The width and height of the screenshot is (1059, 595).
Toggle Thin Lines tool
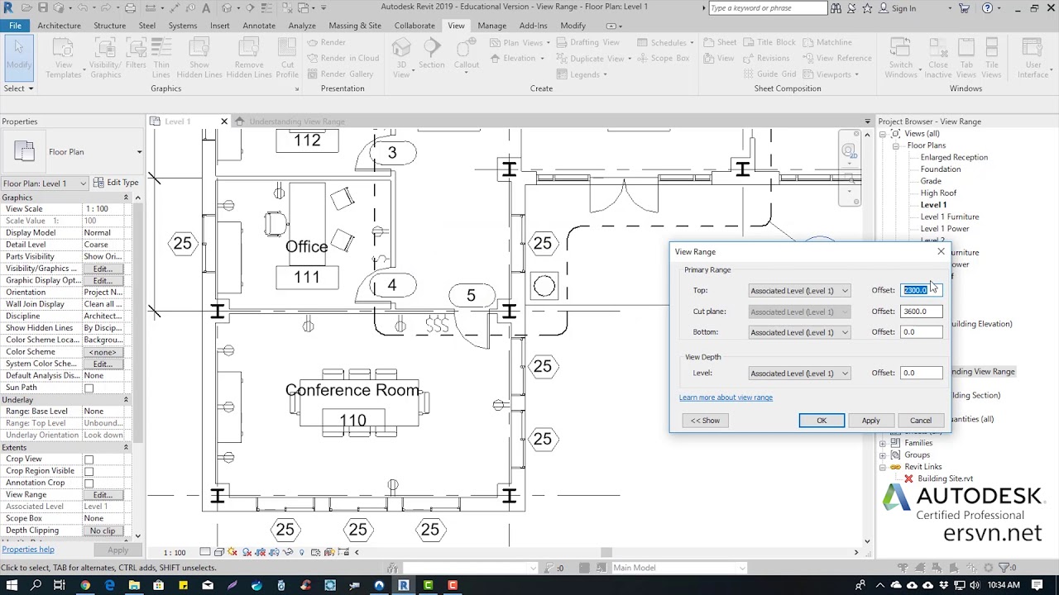(x=161, y=59)
